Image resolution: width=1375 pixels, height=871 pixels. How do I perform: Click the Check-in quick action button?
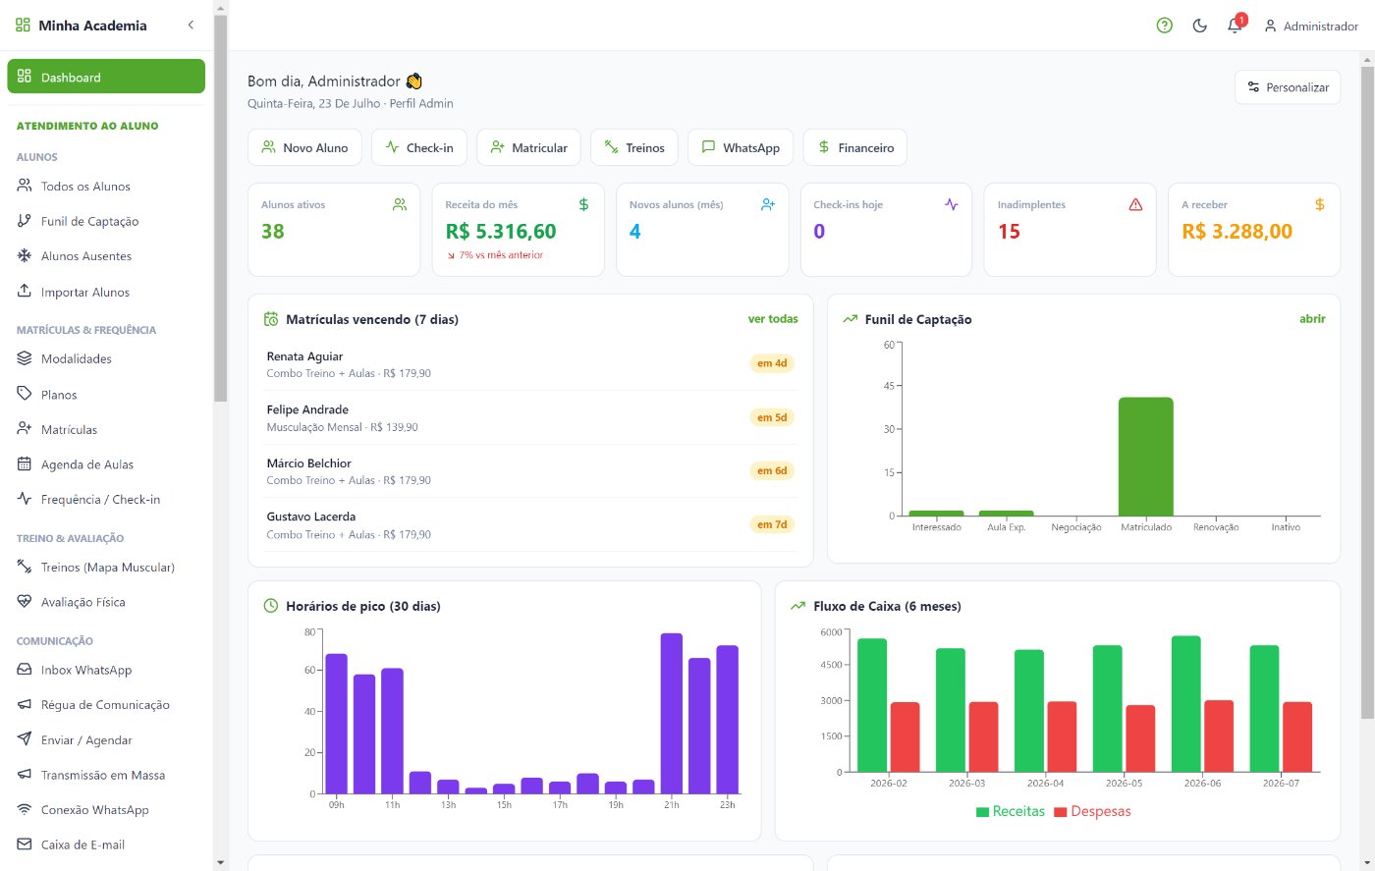pos(419,147)
